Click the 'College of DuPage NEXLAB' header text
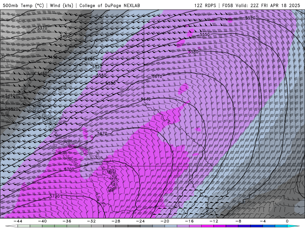 pyautogui.click(x=109, y=5)
